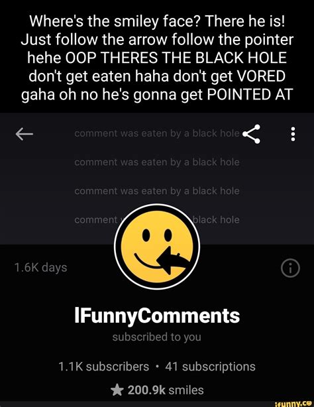
Task: Tap the fourth partially hidden comment line
Action: coord(157,220)
